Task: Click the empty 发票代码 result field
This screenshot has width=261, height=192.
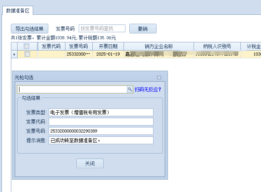Action: click(x=101, y=122)
